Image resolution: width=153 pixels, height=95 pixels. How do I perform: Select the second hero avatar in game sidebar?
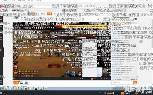click(x=15, y=57)
